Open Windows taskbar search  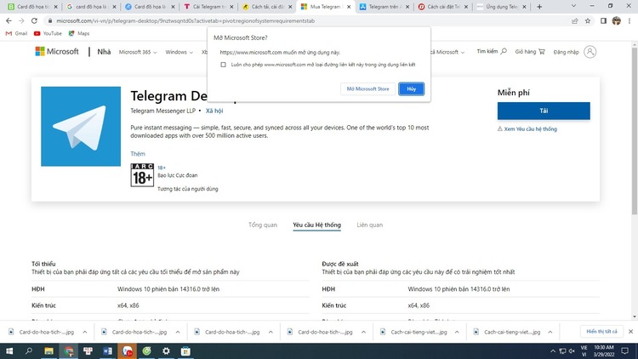click(x=29, y=350)
